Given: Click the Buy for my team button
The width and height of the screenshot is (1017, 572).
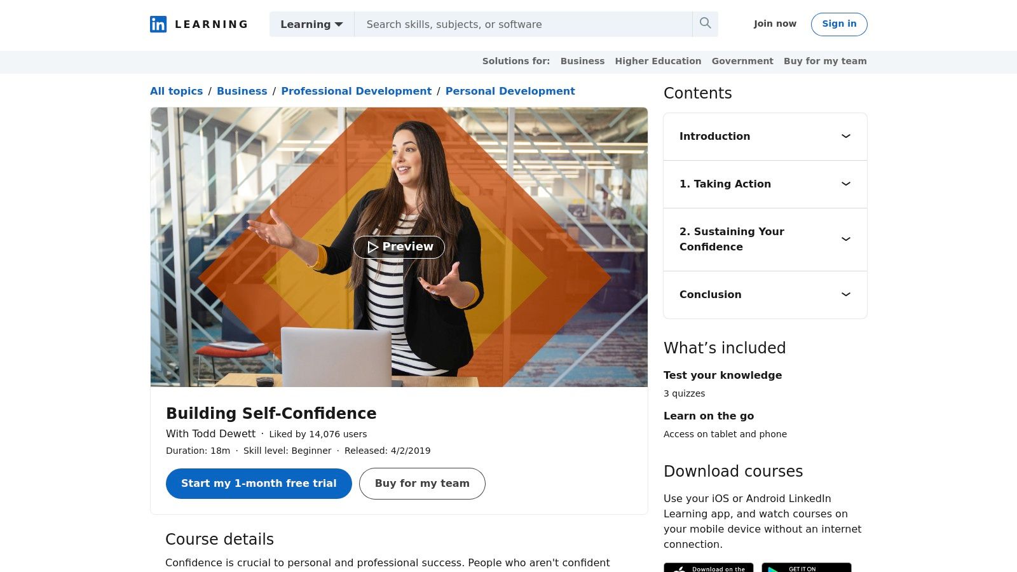Looking at the screenshot, I should 422,483.
